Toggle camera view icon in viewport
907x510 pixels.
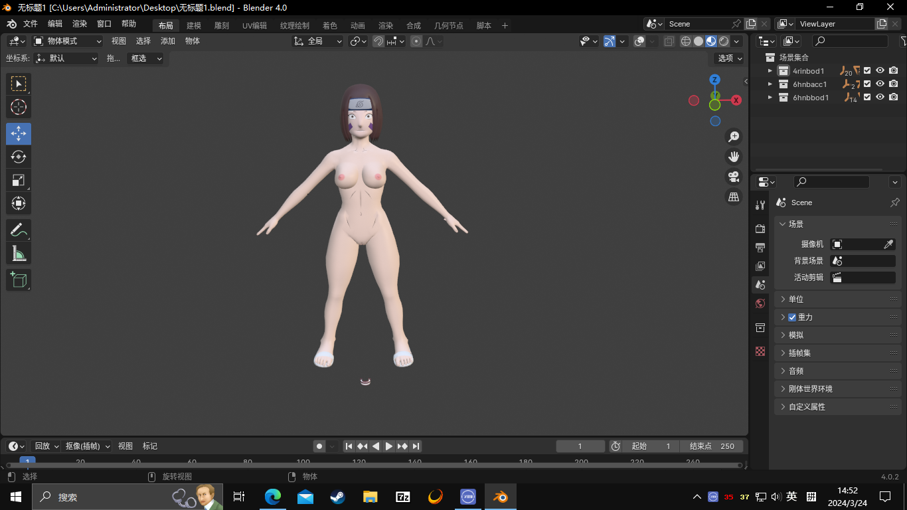pyautogui.click(x=734, y=177)
